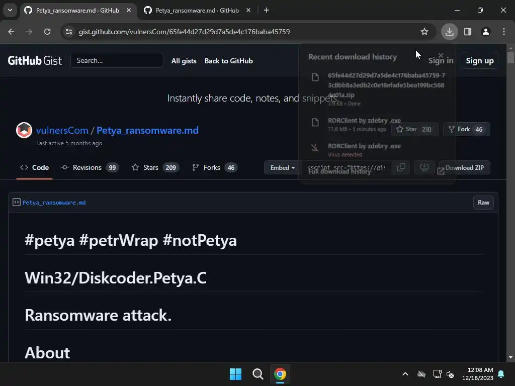Screen dimensions: 515x386
Task: Go Back to GitHub
Action: point(229,61)
